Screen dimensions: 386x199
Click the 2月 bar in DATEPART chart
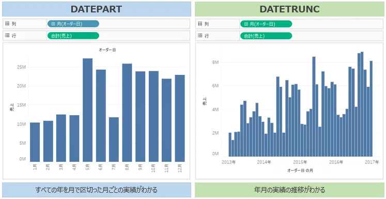pyautogui.click(x=48, y=142)
